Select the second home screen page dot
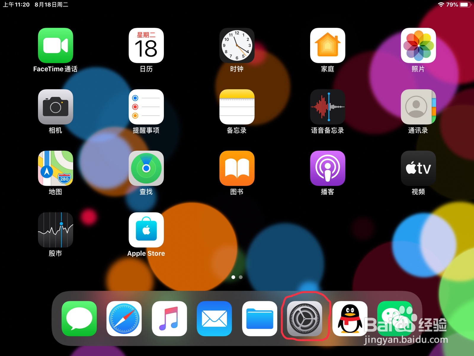The width and height of the screenshot is (474, 356). pos(241,277)
